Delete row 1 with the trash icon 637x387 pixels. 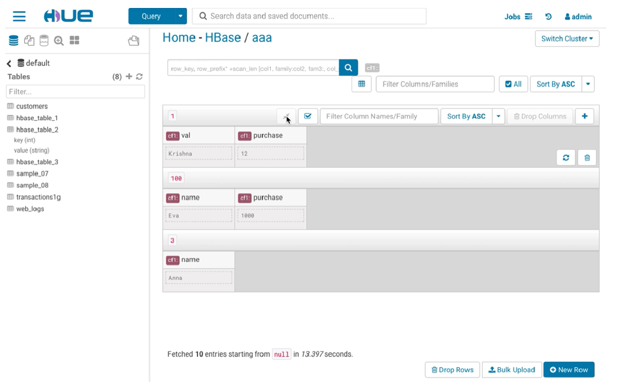(x=587, y=158)
